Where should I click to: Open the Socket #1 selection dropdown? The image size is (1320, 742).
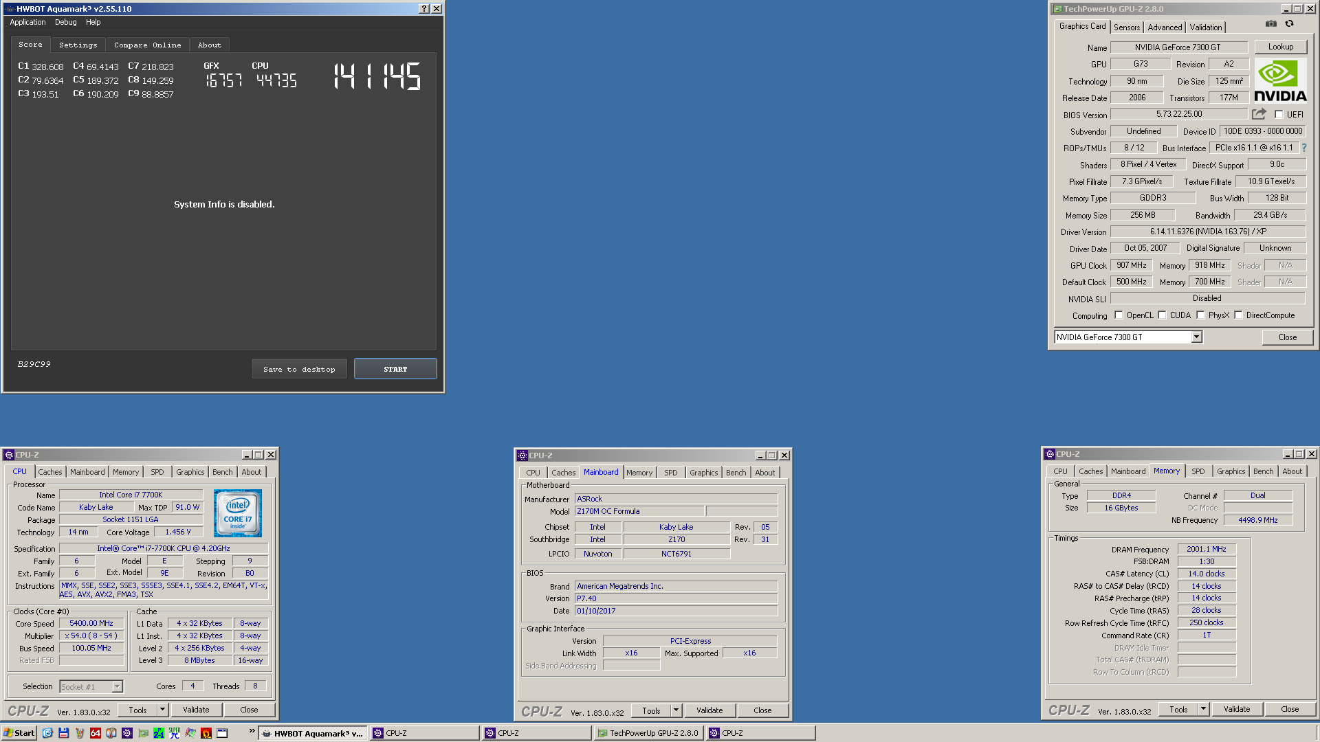(117, 686)
